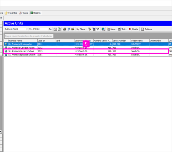
Task: Click South St. street name in Nursery School row
Action: tap(140, 51)
